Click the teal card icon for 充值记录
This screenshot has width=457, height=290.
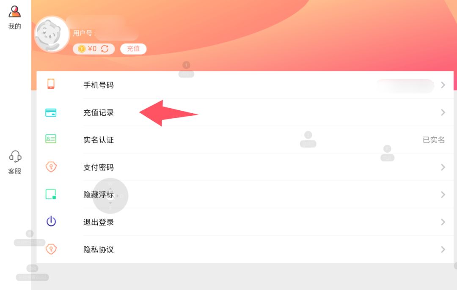pyautogui.click(x=51, y=112)
